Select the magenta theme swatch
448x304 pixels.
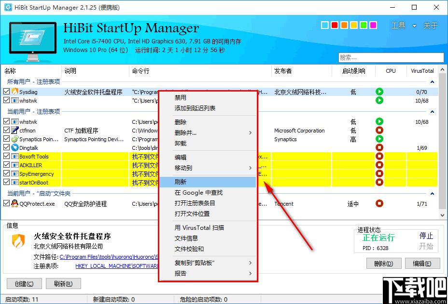pos(373,25)
